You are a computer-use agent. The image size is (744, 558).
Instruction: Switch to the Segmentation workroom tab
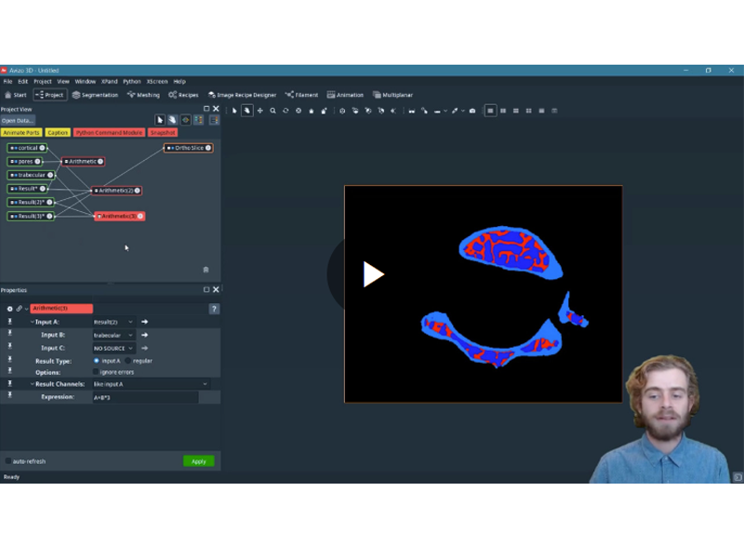pos(96,95)
